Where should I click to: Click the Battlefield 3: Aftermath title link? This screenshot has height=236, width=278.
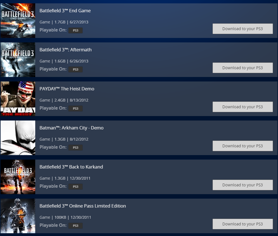[x=66, y=50]
